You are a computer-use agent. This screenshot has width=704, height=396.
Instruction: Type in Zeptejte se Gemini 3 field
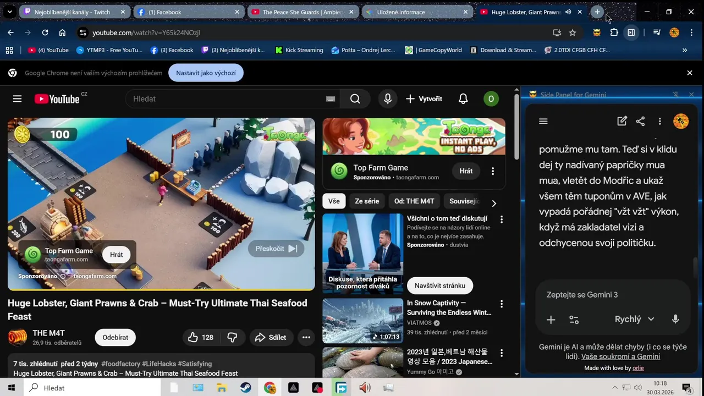pyautogui.click(x=612, y=295)
